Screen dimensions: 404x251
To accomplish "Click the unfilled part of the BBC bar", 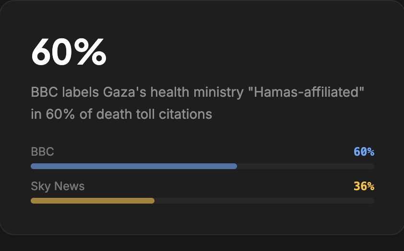I will click(305, 166).
